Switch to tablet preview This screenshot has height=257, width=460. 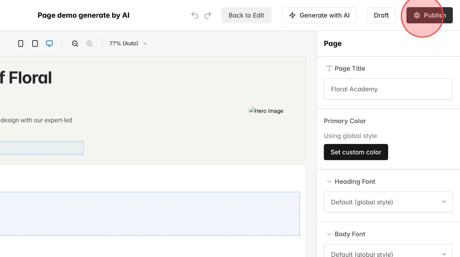[35, 43]
